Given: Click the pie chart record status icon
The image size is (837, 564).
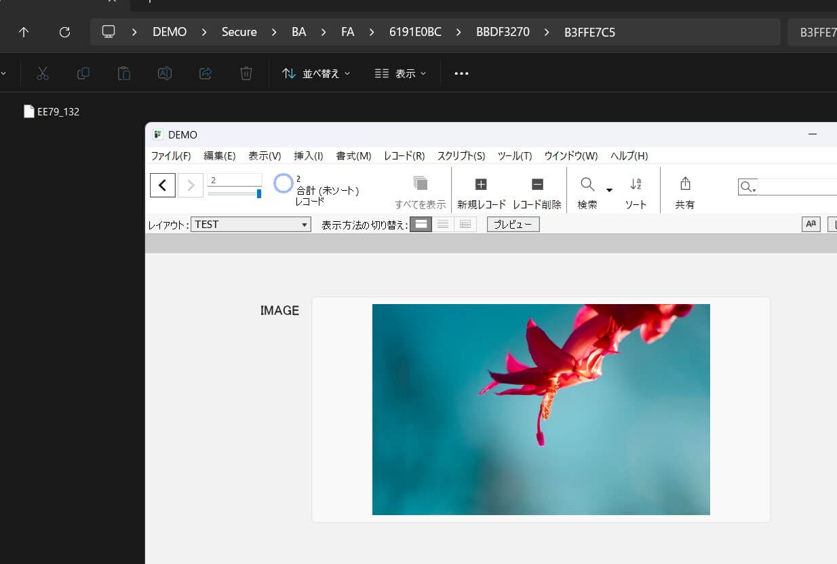Looking at the screenshot, I should tap(283, 183).
